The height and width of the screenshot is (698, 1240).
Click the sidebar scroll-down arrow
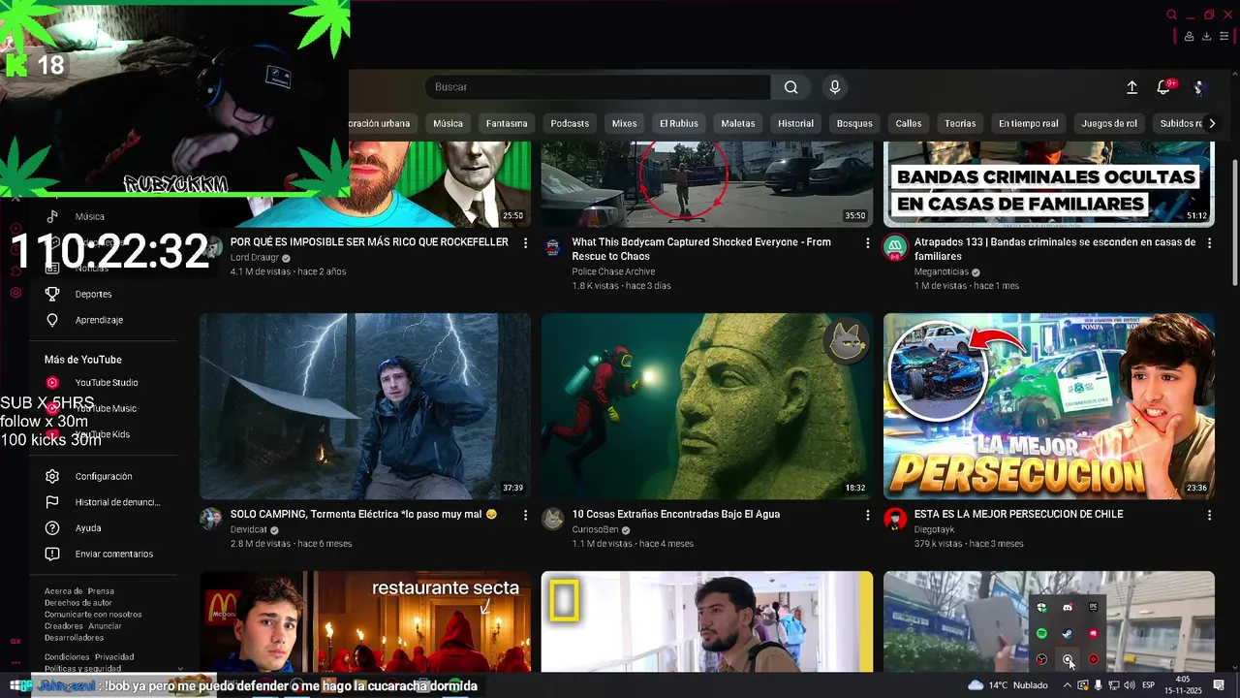pyautogui.click(x=180, y=668)
